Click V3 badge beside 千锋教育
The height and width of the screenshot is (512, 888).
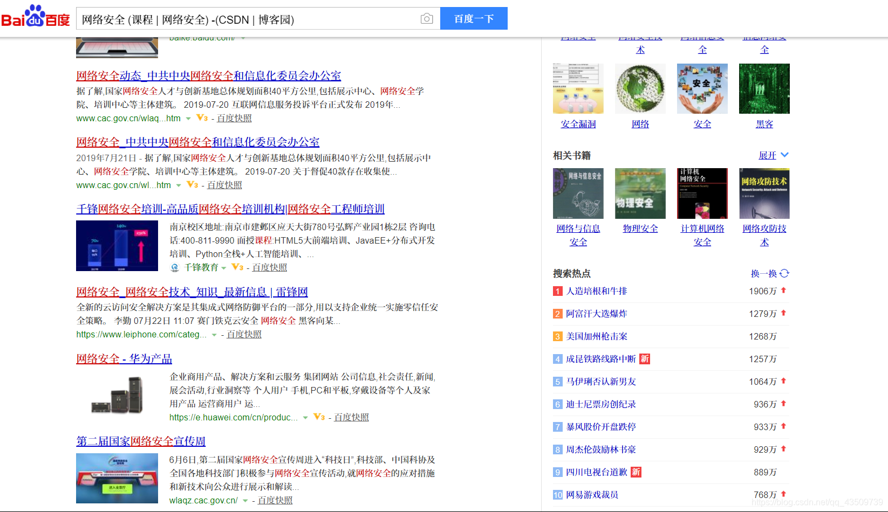tap(237, 267)
